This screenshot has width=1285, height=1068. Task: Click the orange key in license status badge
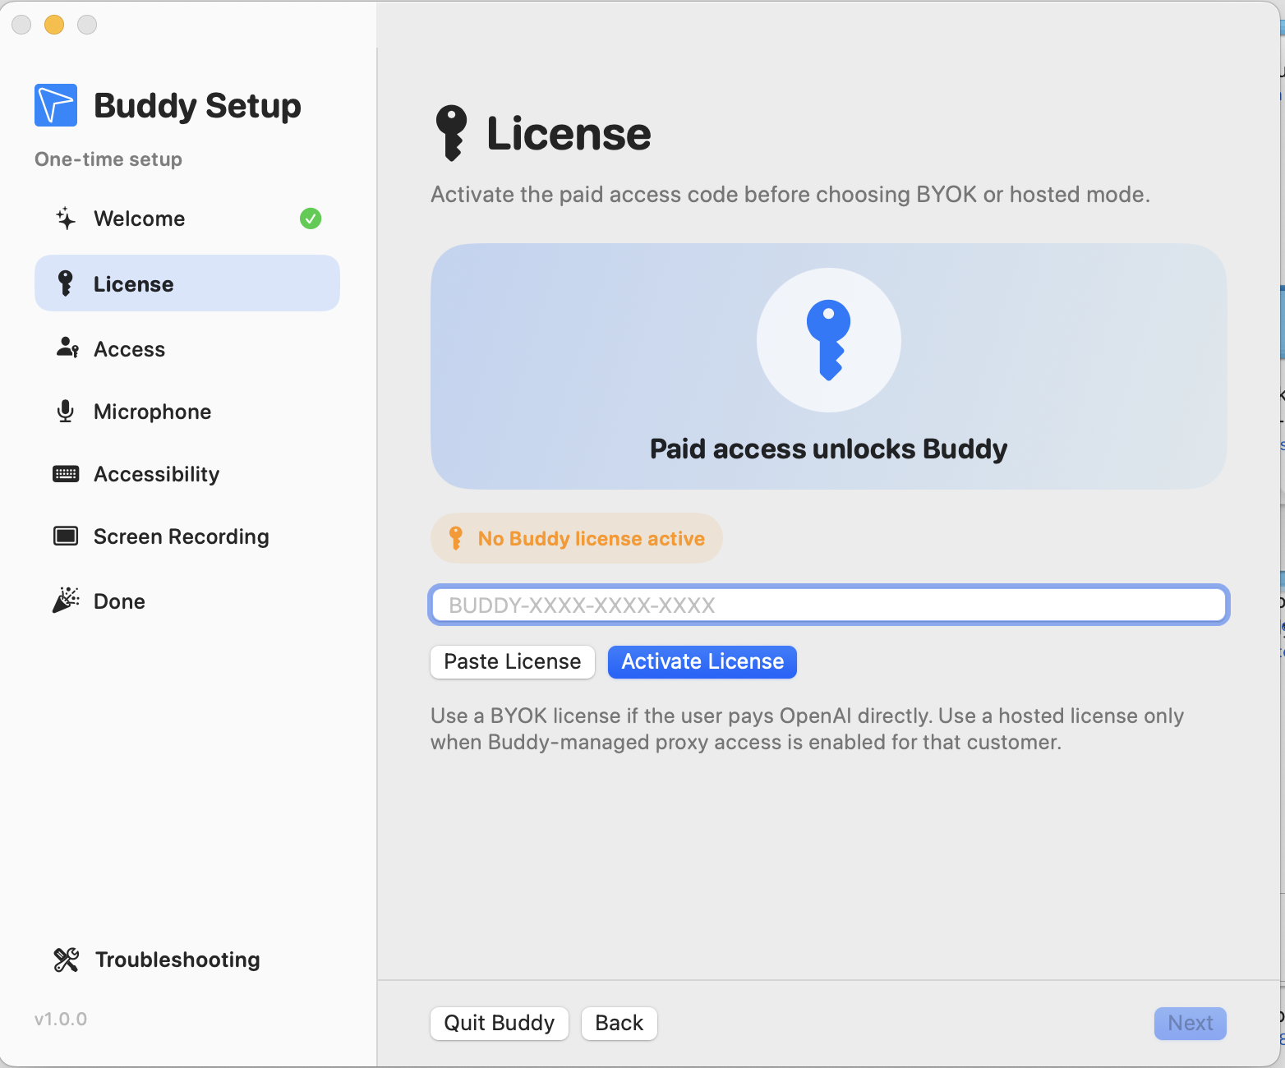pyautogui.click(x=456, y=538)
